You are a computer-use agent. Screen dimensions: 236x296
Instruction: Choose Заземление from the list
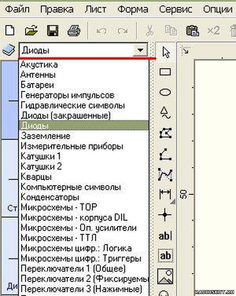[84, 136]
